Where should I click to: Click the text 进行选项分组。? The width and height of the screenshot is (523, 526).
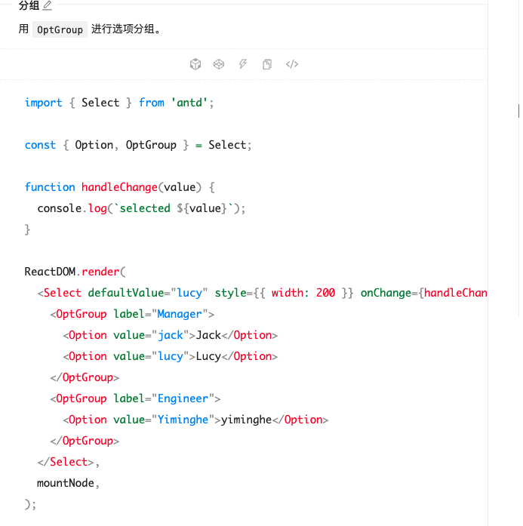127,29
